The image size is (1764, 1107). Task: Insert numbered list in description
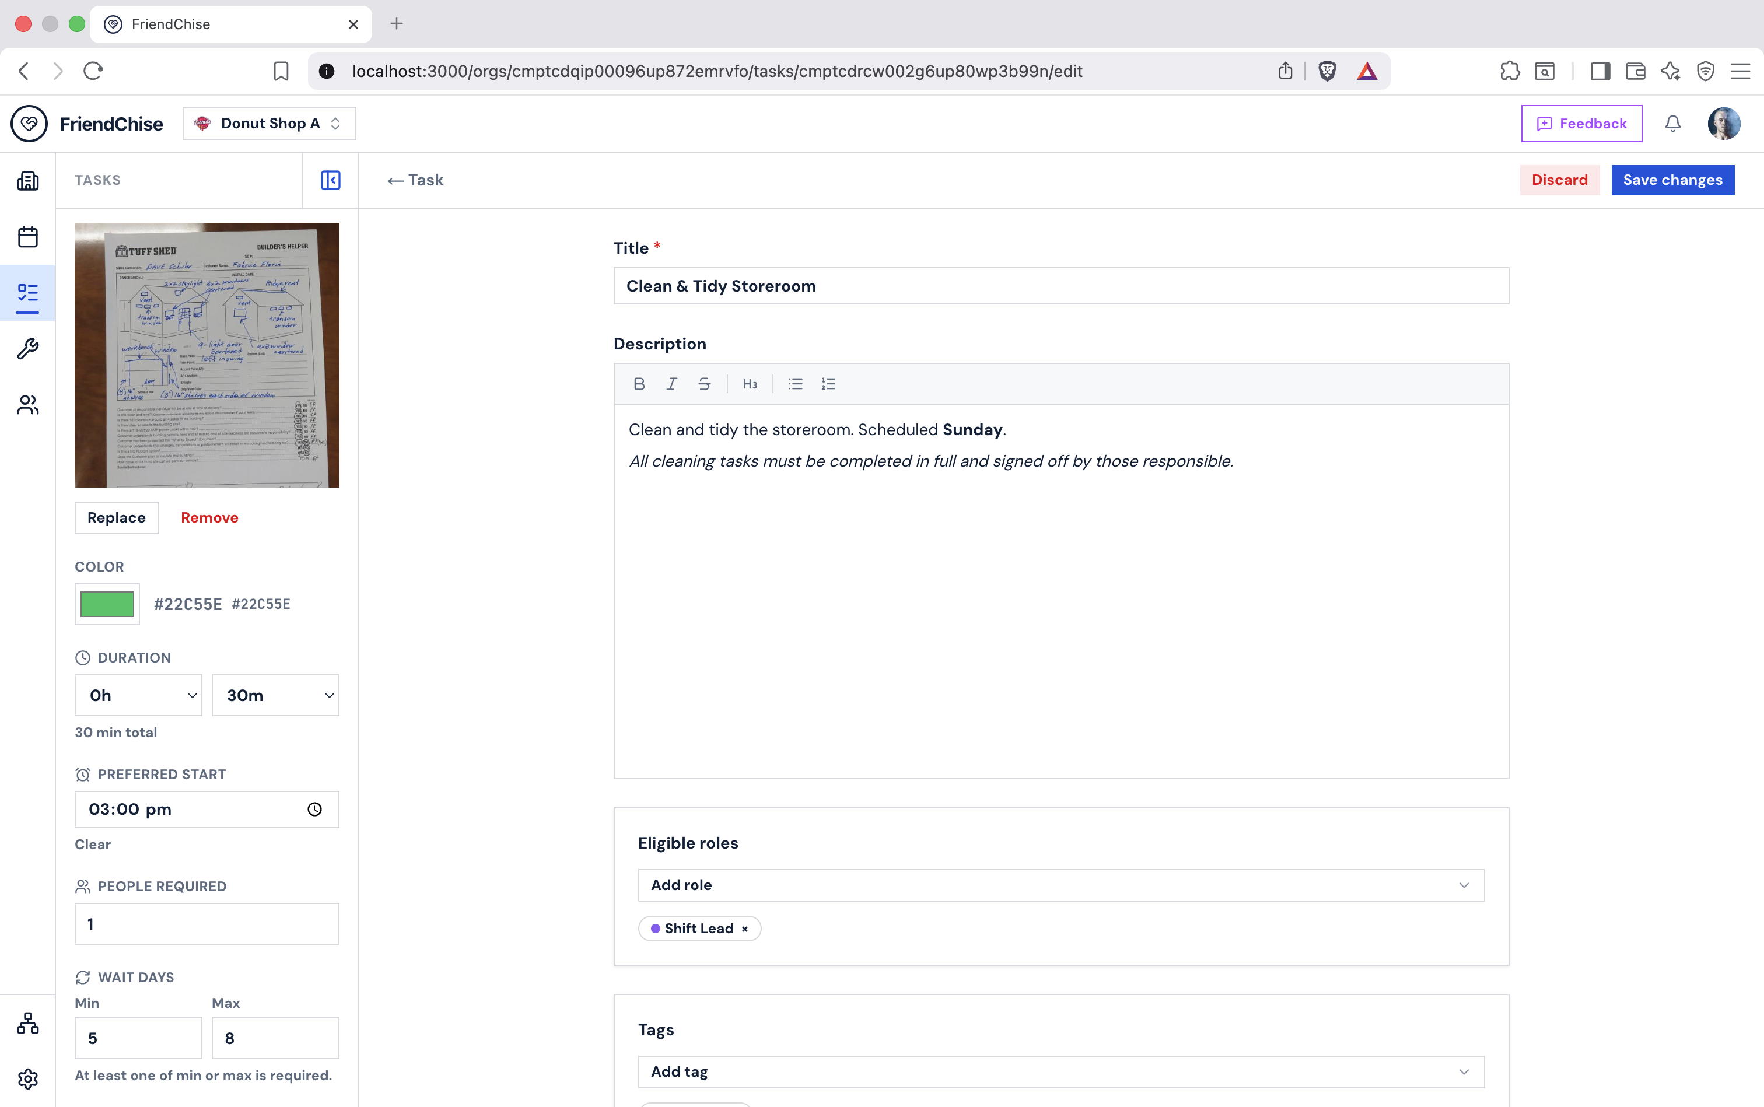coord(828,384)
